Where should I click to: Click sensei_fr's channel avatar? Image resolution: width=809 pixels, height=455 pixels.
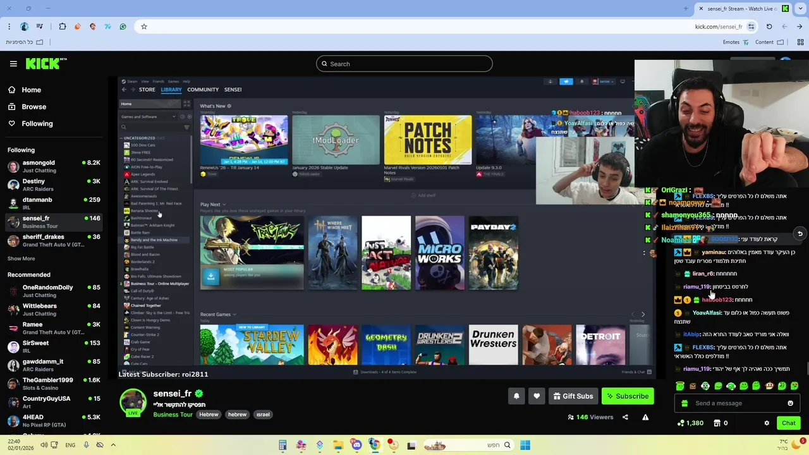(x=133, y=403)
